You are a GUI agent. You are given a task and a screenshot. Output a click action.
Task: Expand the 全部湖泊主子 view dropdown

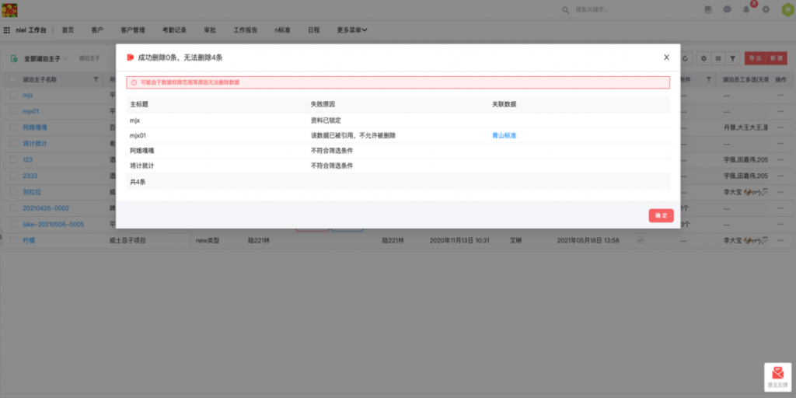click(x=46, y=58)
